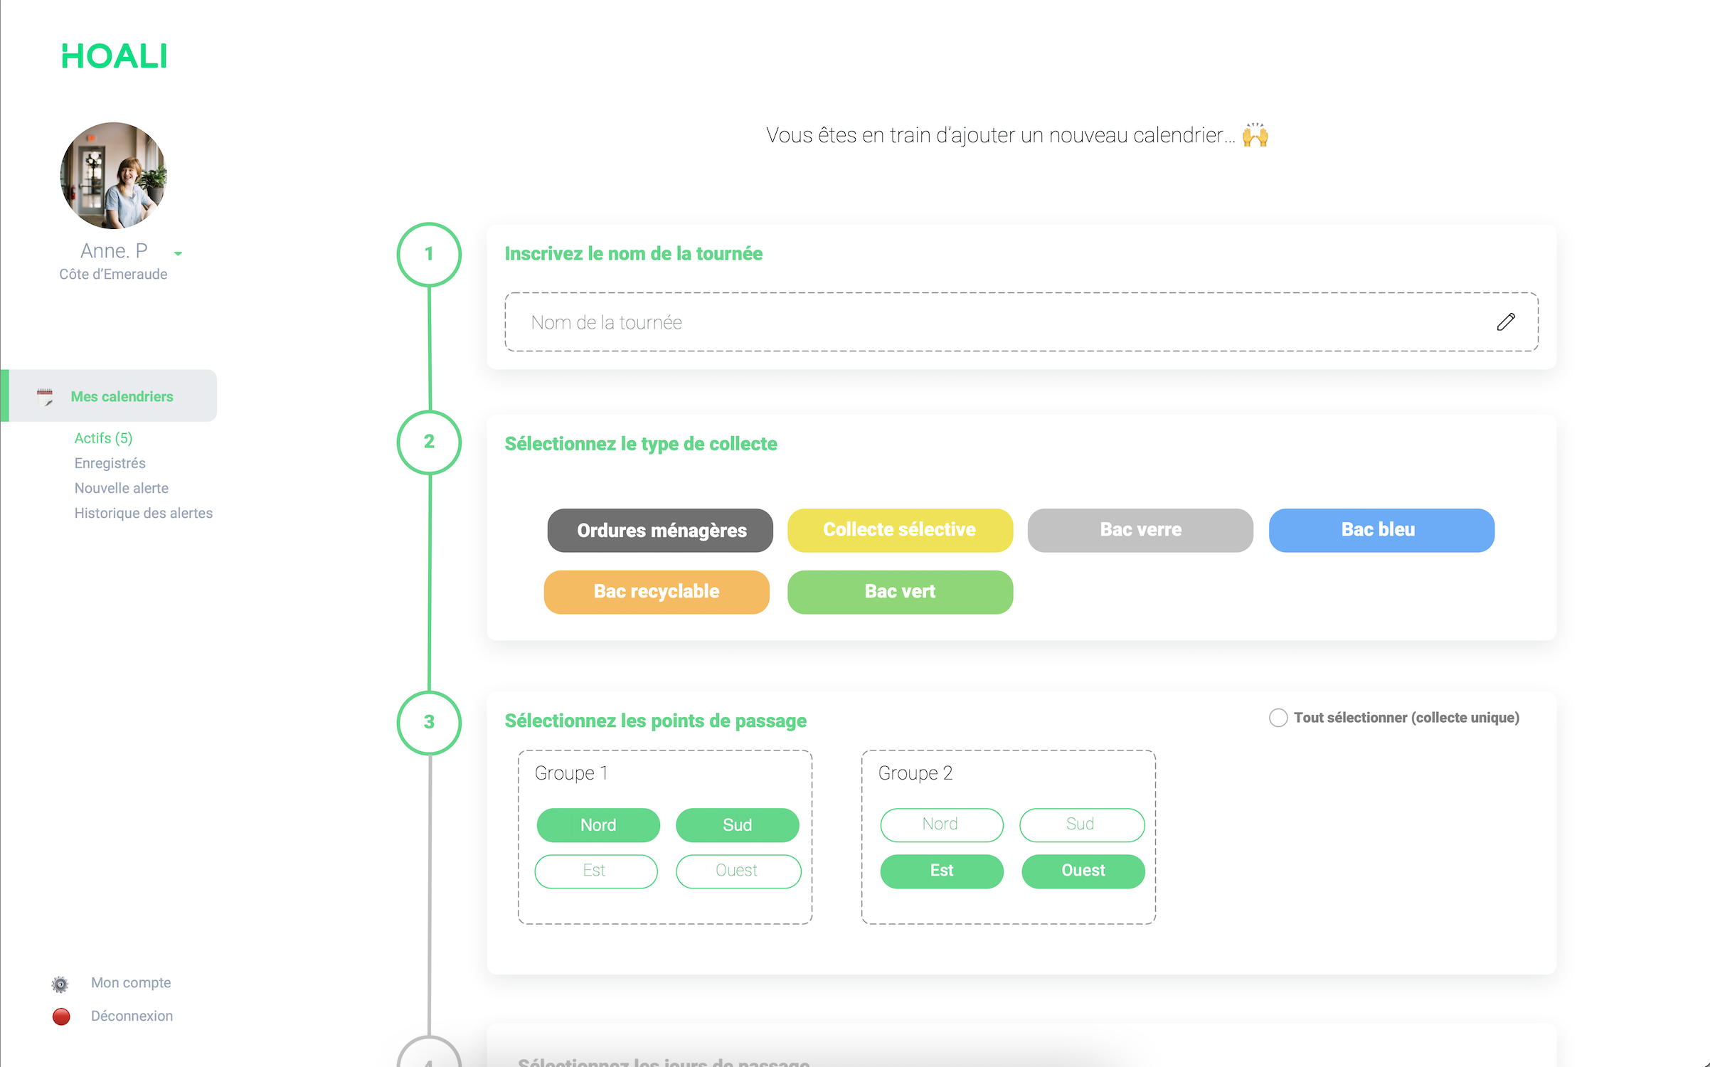1710x1067 pixels.
Task: Deselect Nord in Groupe 1
Action: click(x=598, y=825)
